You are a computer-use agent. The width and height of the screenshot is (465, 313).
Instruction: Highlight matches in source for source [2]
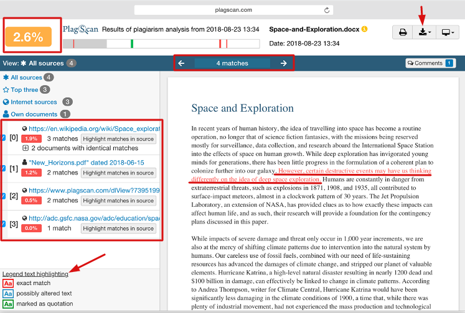pyautogui.click(x=118, y=201)
